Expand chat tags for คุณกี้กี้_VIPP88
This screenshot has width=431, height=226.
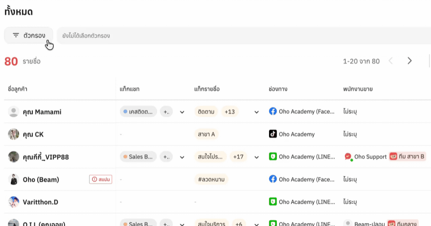point(182,157)
